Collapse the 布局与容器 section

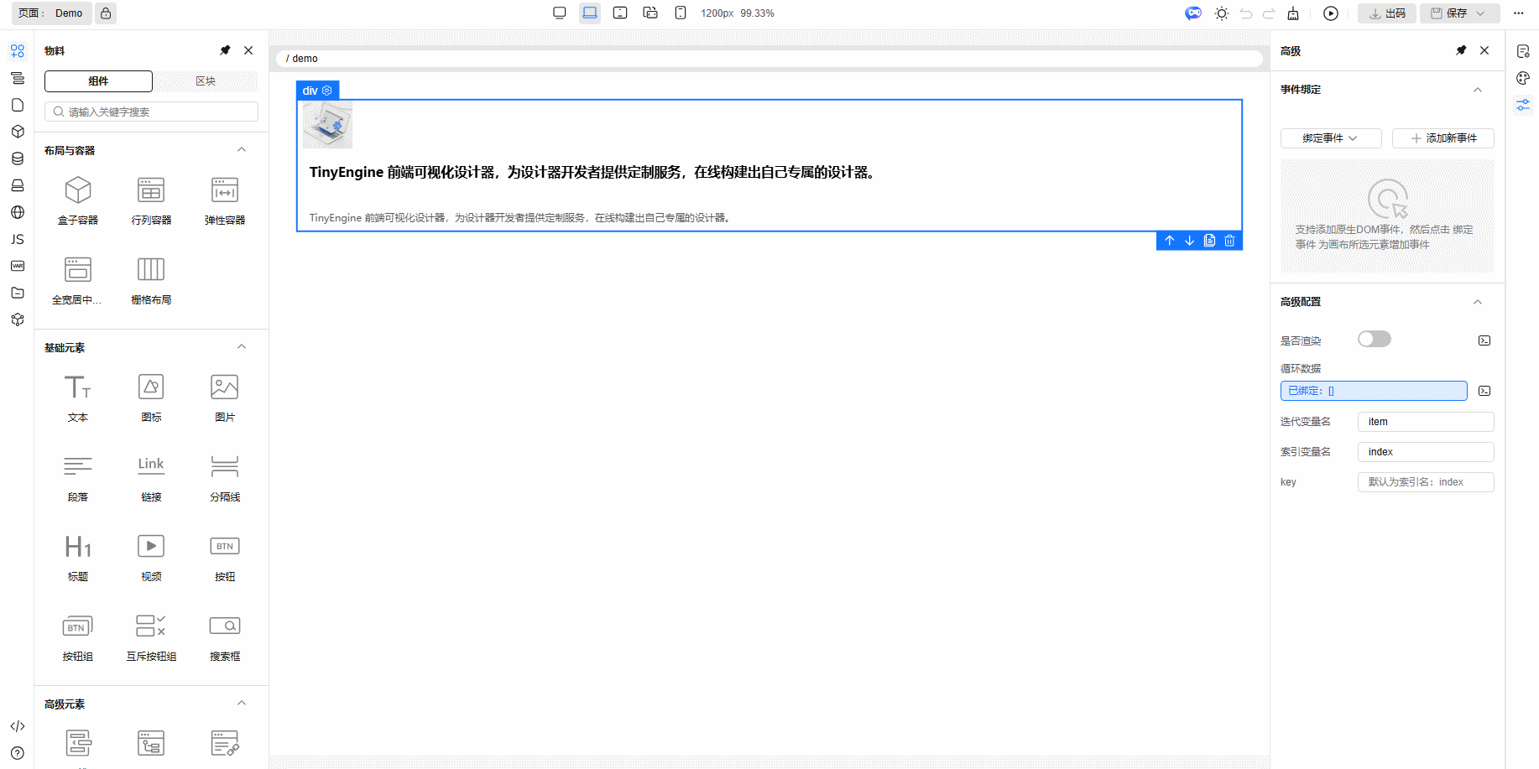[242, 150]
